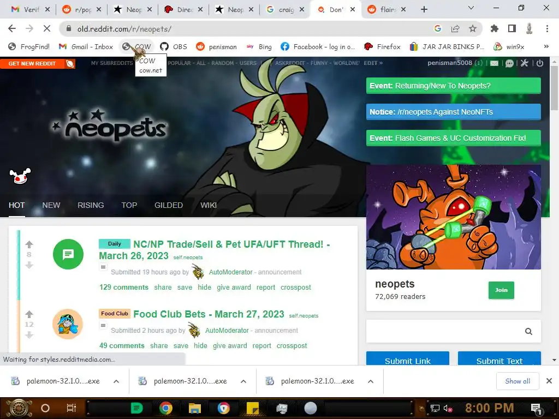Open Event: Returning/New To Neopets banner

[453, 86]
